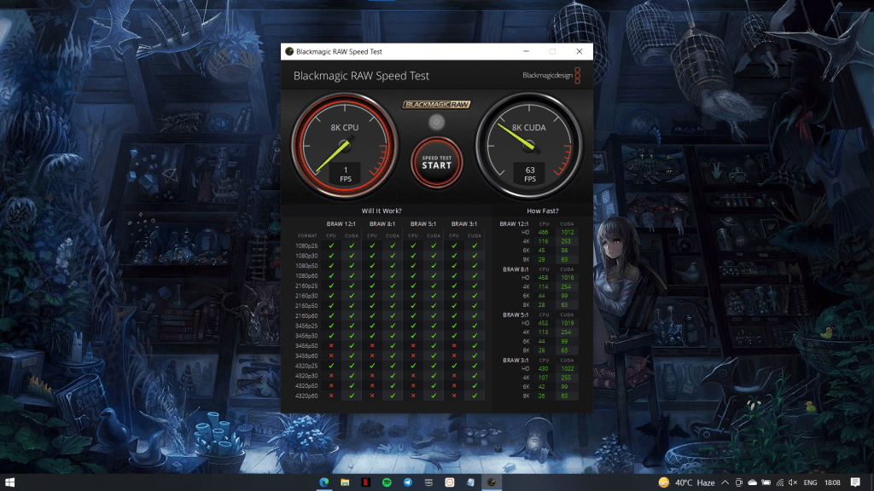The image size is (874, 491).
Task: Click the 3456p50 format row label
Action: [306, 346]
